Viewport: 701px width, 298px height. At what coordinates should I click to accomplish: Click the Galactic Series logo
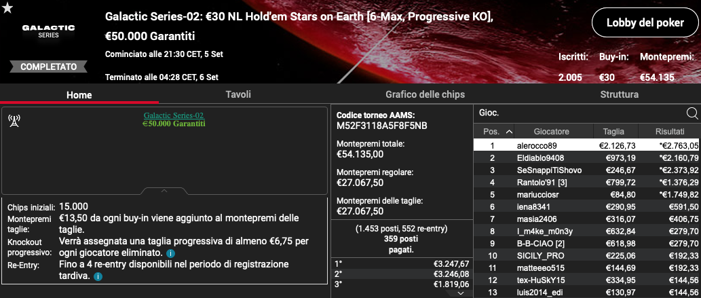point(48,31)
